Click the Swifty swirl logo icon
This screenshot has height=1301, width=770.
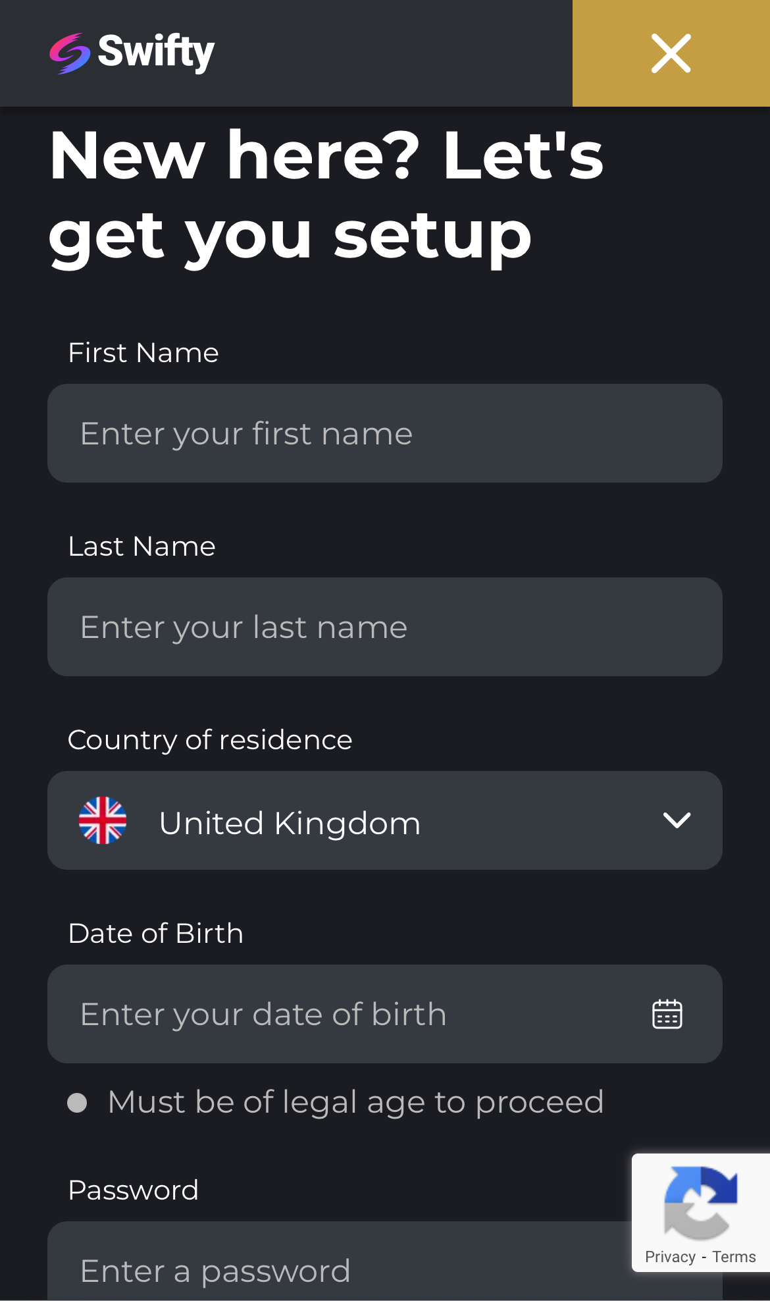(69, 53)
